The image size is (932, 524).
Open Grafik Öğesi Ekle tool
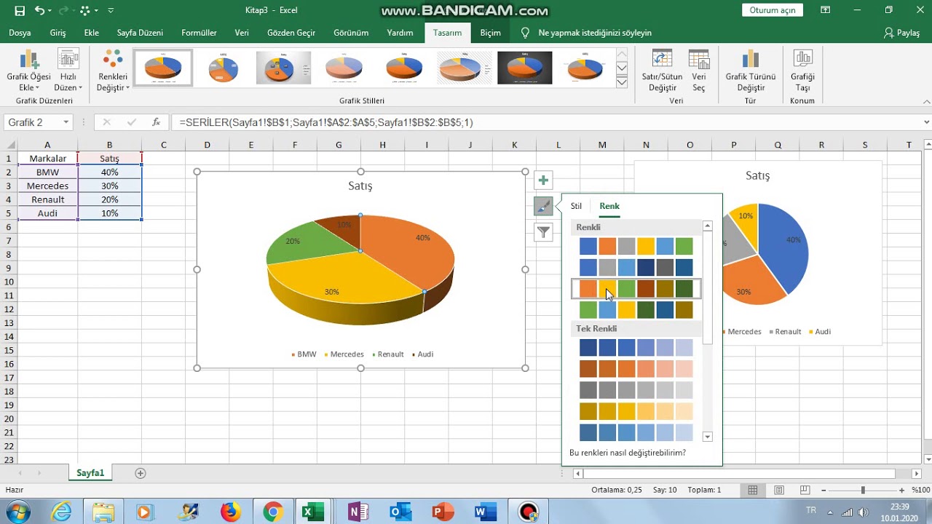point(28,71)
